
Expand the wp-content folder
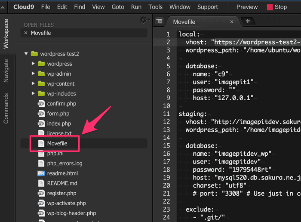coord(33,83)
